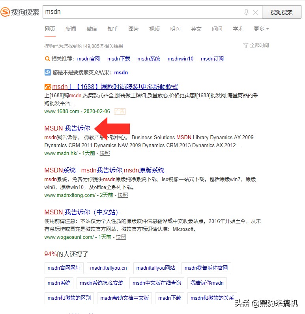Click the www.msdn.hk/ URL text
This screenshot has width=305, height=314.
click(61, 153)
